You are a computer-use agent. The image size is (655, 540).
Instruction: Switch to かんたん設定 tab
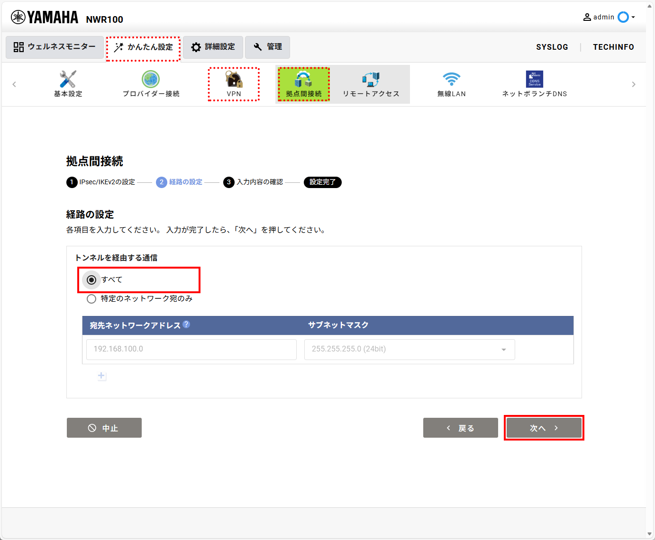coord(143,47)
